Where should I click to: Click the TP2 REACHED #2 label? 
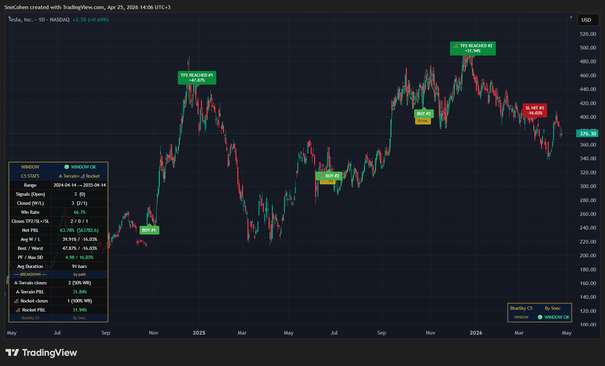(473, 48)
